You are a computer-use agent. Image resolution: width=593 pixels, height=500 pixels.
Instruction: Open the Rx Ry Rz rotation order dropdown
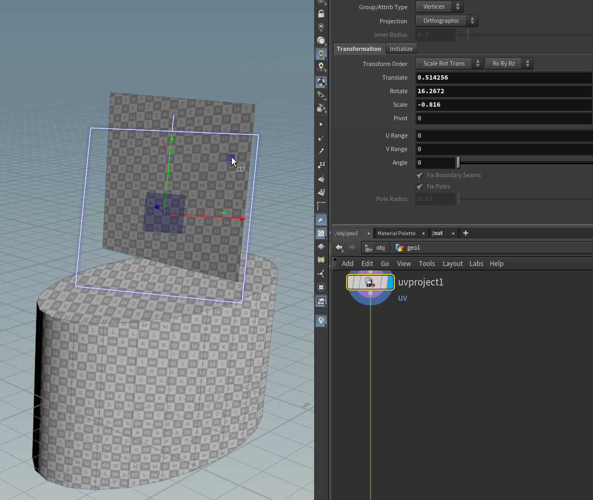pyautogui.click(x=509, y=63)
